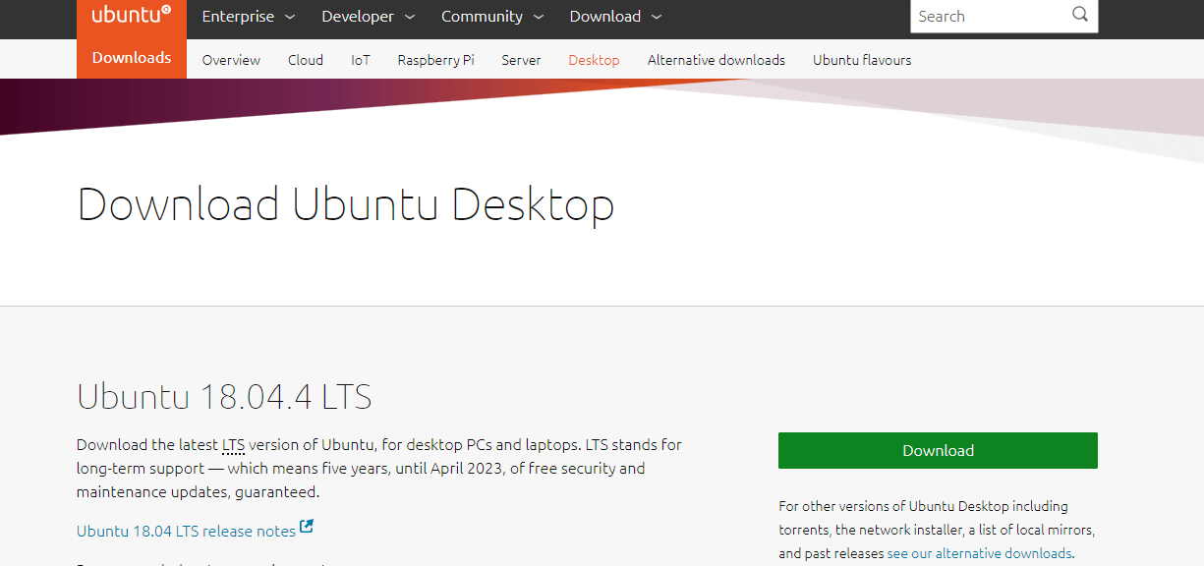
Task: Open the Raspberry Pi tab
Action: 435,60
